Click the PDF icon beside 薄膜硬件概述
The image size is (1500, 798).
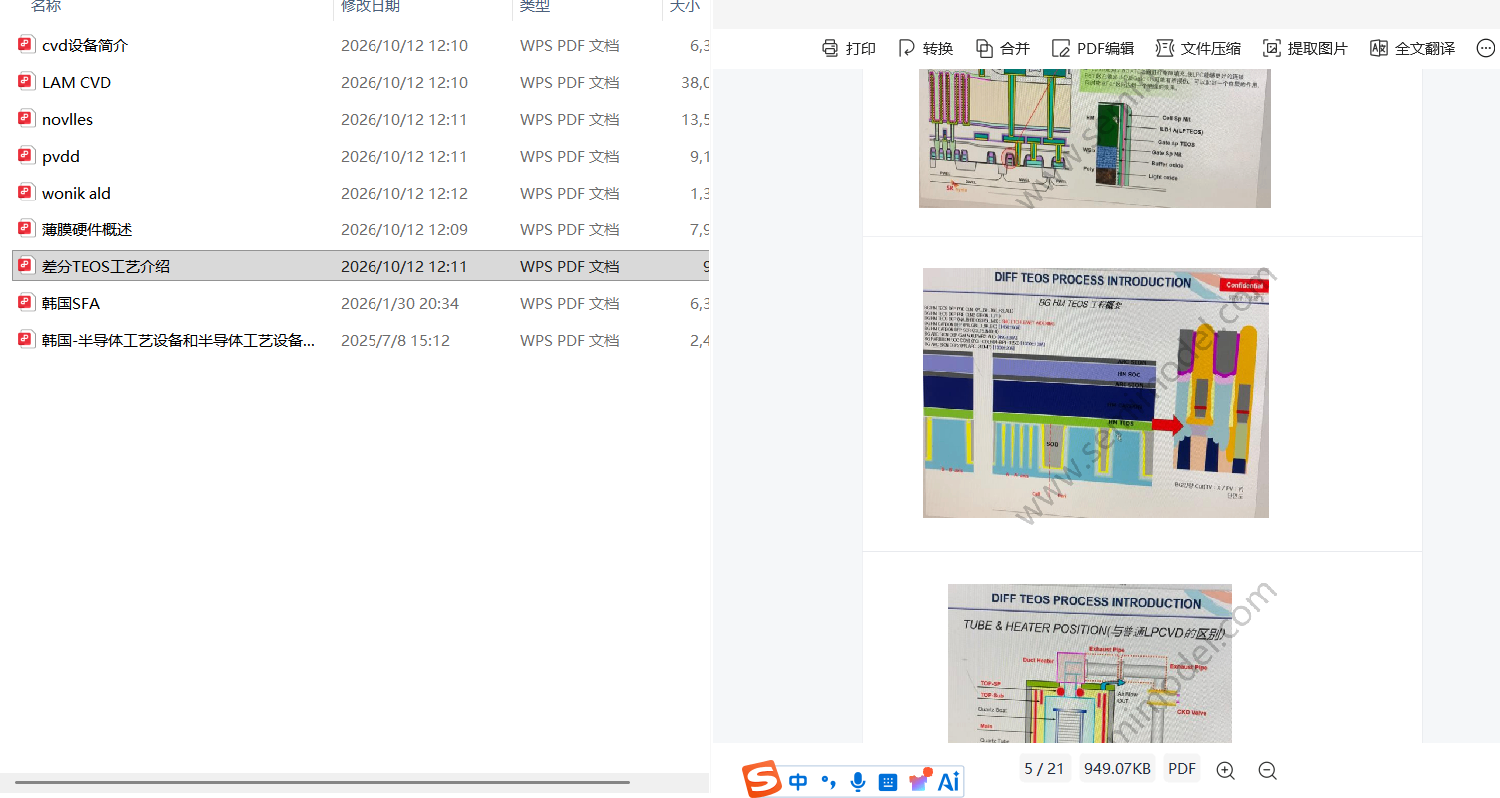click(26, 228)
